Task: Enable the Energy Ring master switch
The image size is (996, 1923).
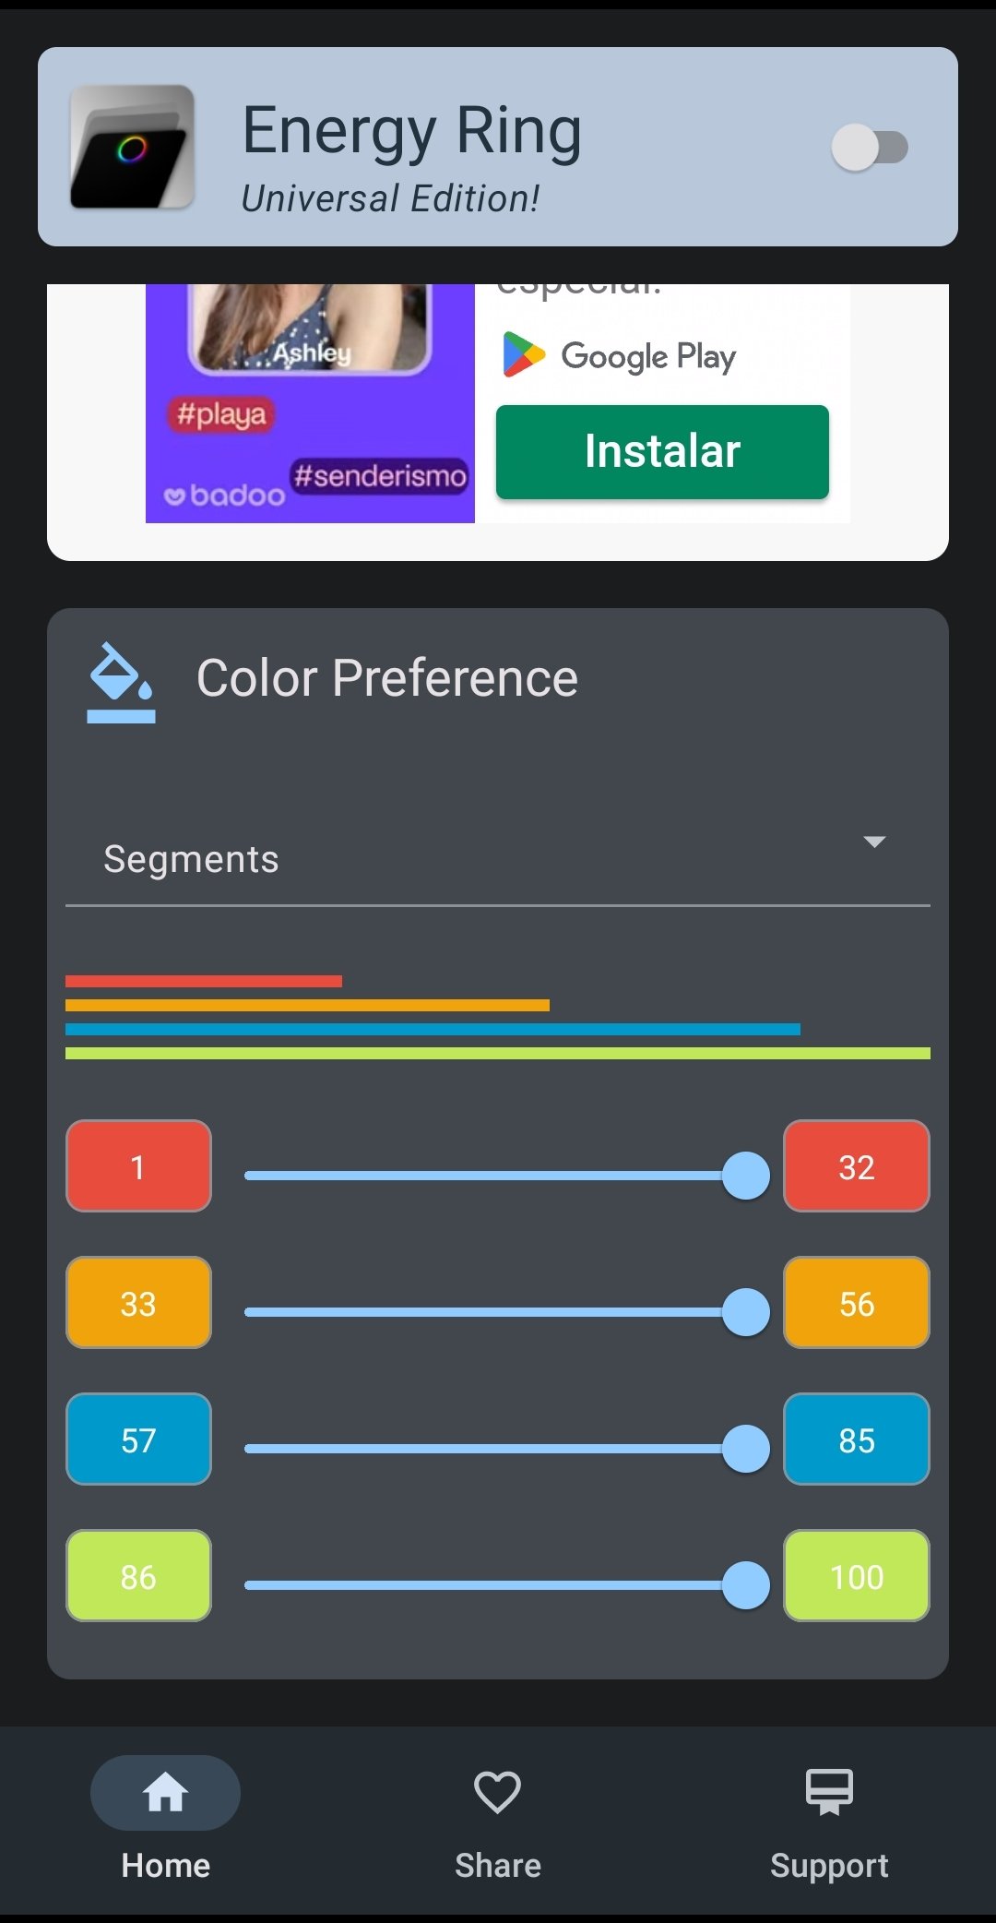Action: click(x=870, y=147)
